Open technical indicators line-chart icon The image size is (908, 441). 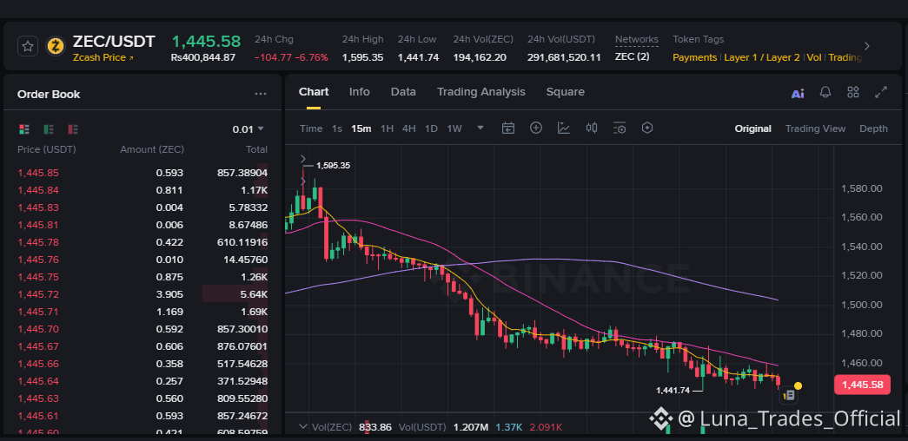563,128
